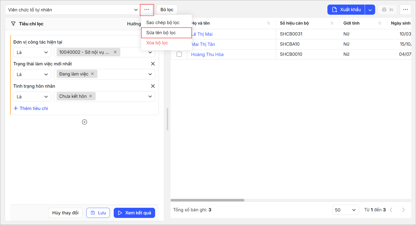
Task: Remove the Tình trạng hôn nhân criterion
Action: click(153, 86)
